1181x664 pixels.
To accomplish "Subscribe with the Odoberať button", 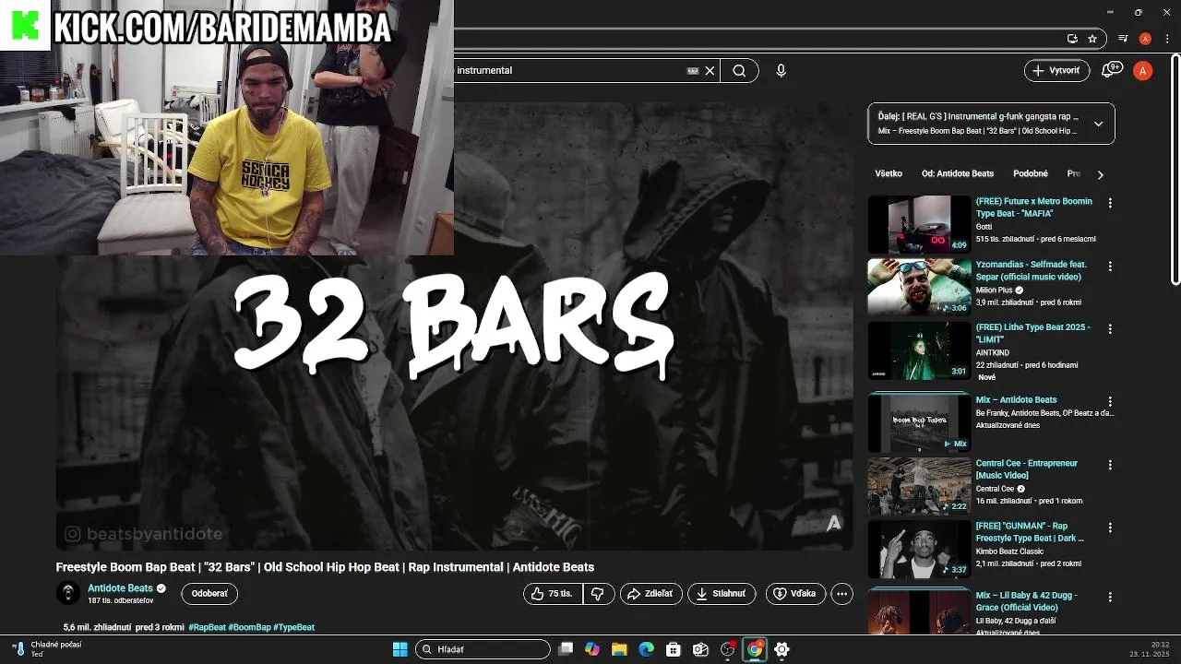I will (209, 594).
